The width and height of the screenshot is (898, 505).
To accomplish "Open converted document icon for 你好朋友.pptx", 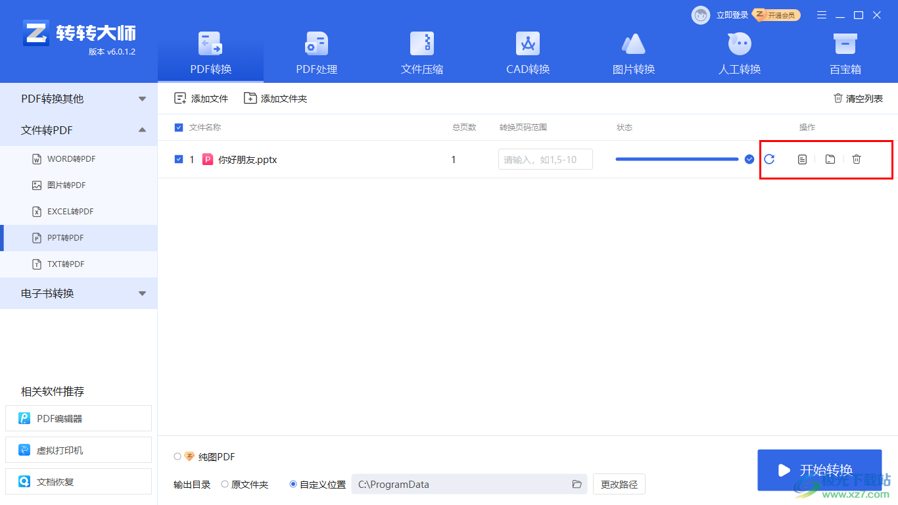I will [802, 159].
